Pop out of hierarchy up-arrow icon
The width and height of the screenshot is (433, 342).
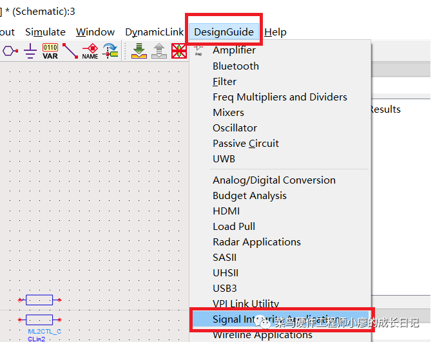tap(159, 51)
